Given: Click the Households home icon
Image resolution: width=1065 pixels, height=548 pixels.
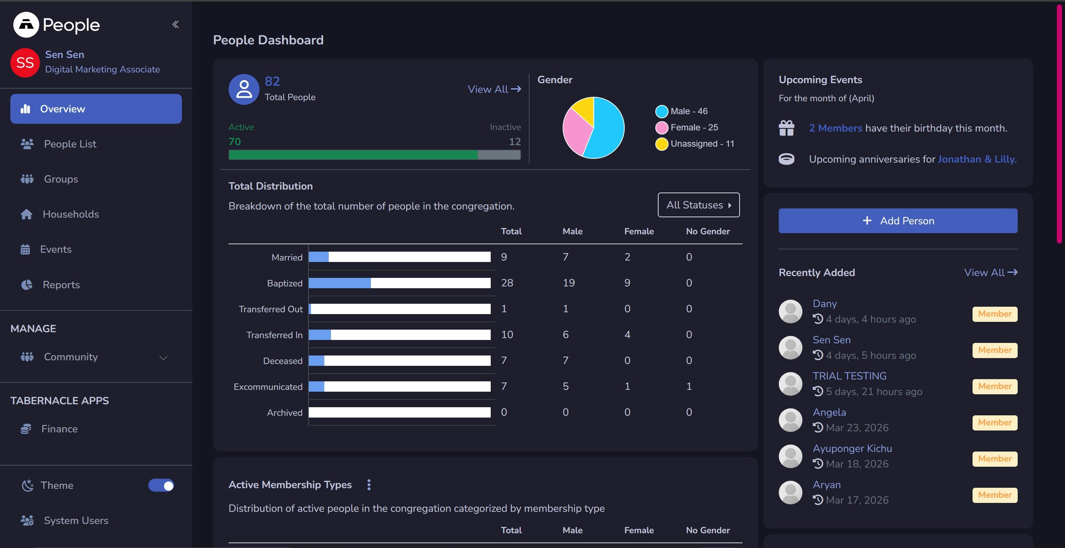Looking at the screenshot, I should 27,214.
